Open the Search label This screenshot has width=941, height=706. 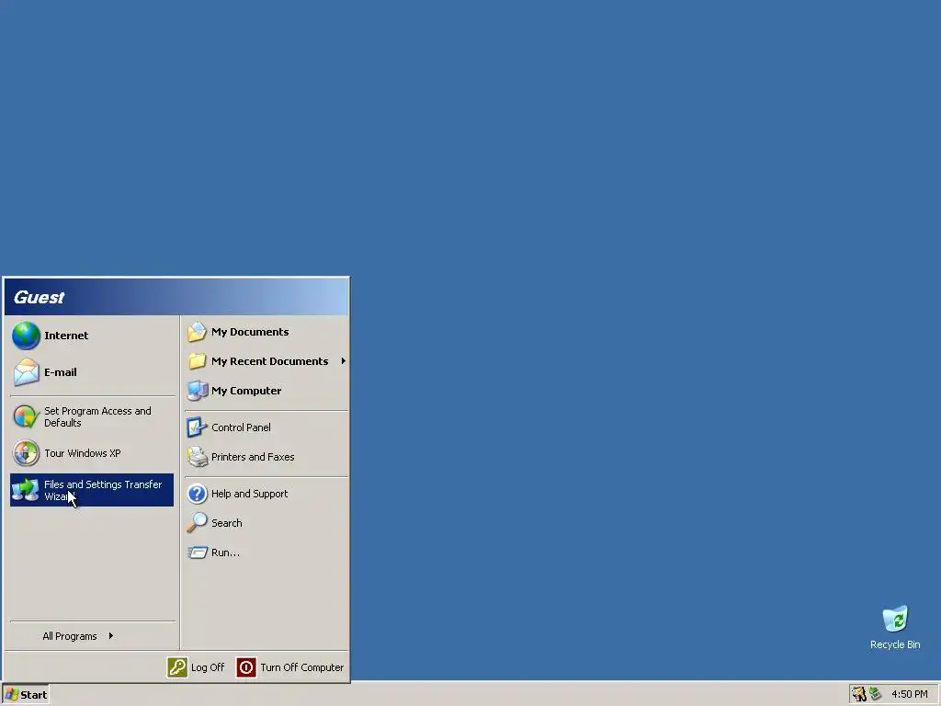[227, 523]
